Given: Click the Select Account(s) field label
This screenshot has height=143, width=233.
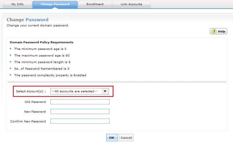Looking at the screenshot, I should tap(31, 91).
